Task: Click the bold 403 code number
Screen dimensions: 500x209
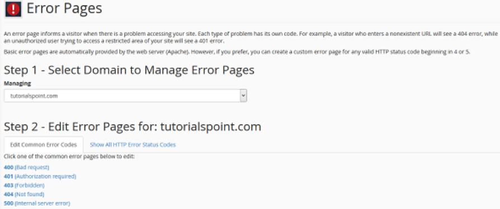Action: 8,185
